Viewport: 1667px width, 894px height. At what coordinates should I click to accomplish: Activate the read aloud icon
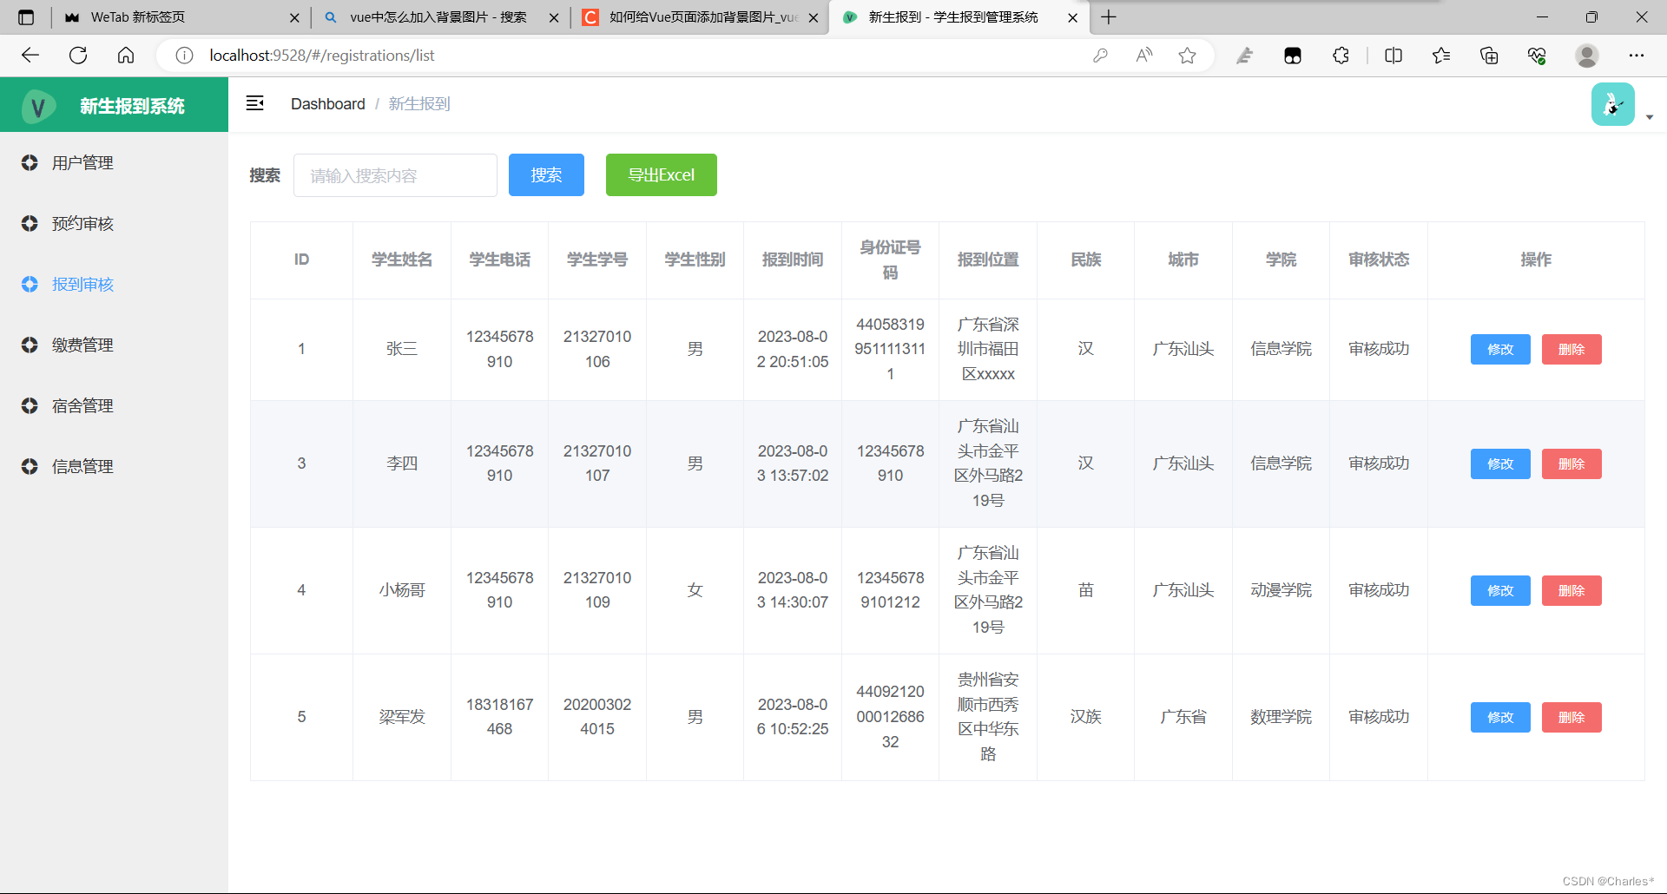[x=1144, y=56]
